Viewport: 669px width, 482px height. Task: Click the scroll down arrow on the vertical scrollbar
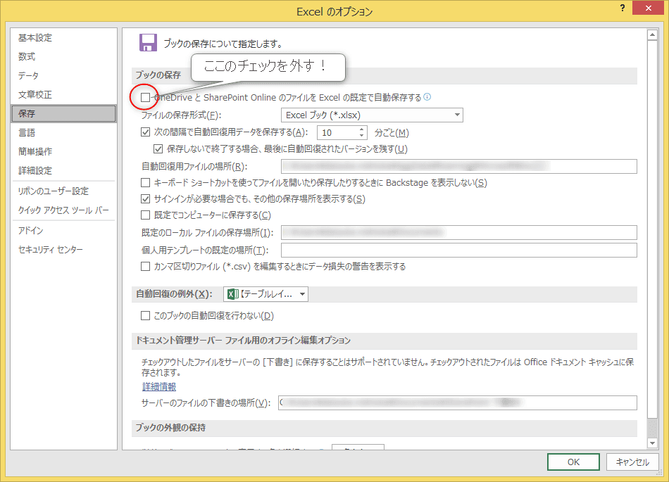tap(651, 443)
